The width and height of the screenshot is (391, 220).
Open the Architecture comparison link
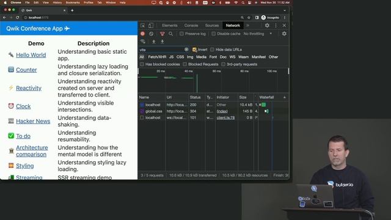coord(32,151)
